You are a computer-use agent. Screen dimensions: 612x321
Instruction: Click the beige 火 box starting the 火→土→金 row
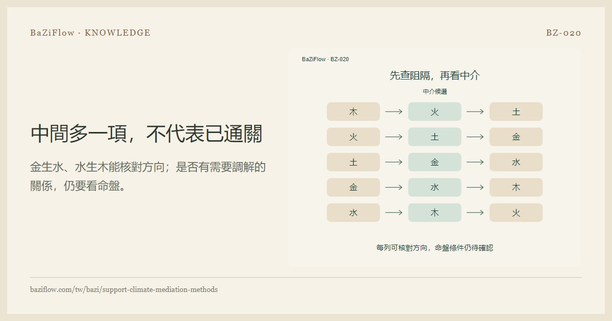353,137
